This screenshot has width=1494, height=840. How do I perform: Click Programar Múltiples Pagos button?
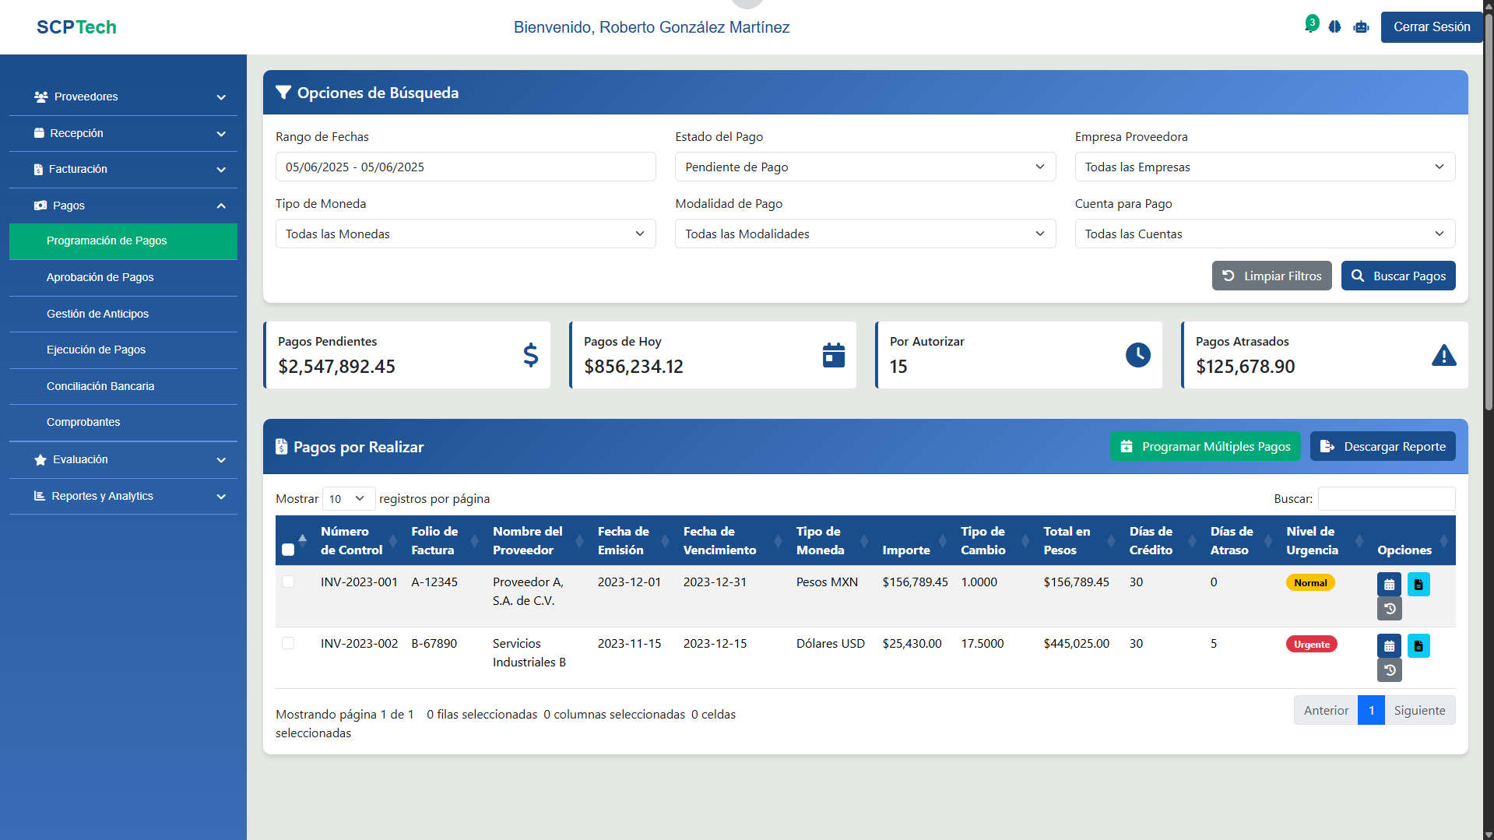pyautogui.click(x=1205, y=446)
